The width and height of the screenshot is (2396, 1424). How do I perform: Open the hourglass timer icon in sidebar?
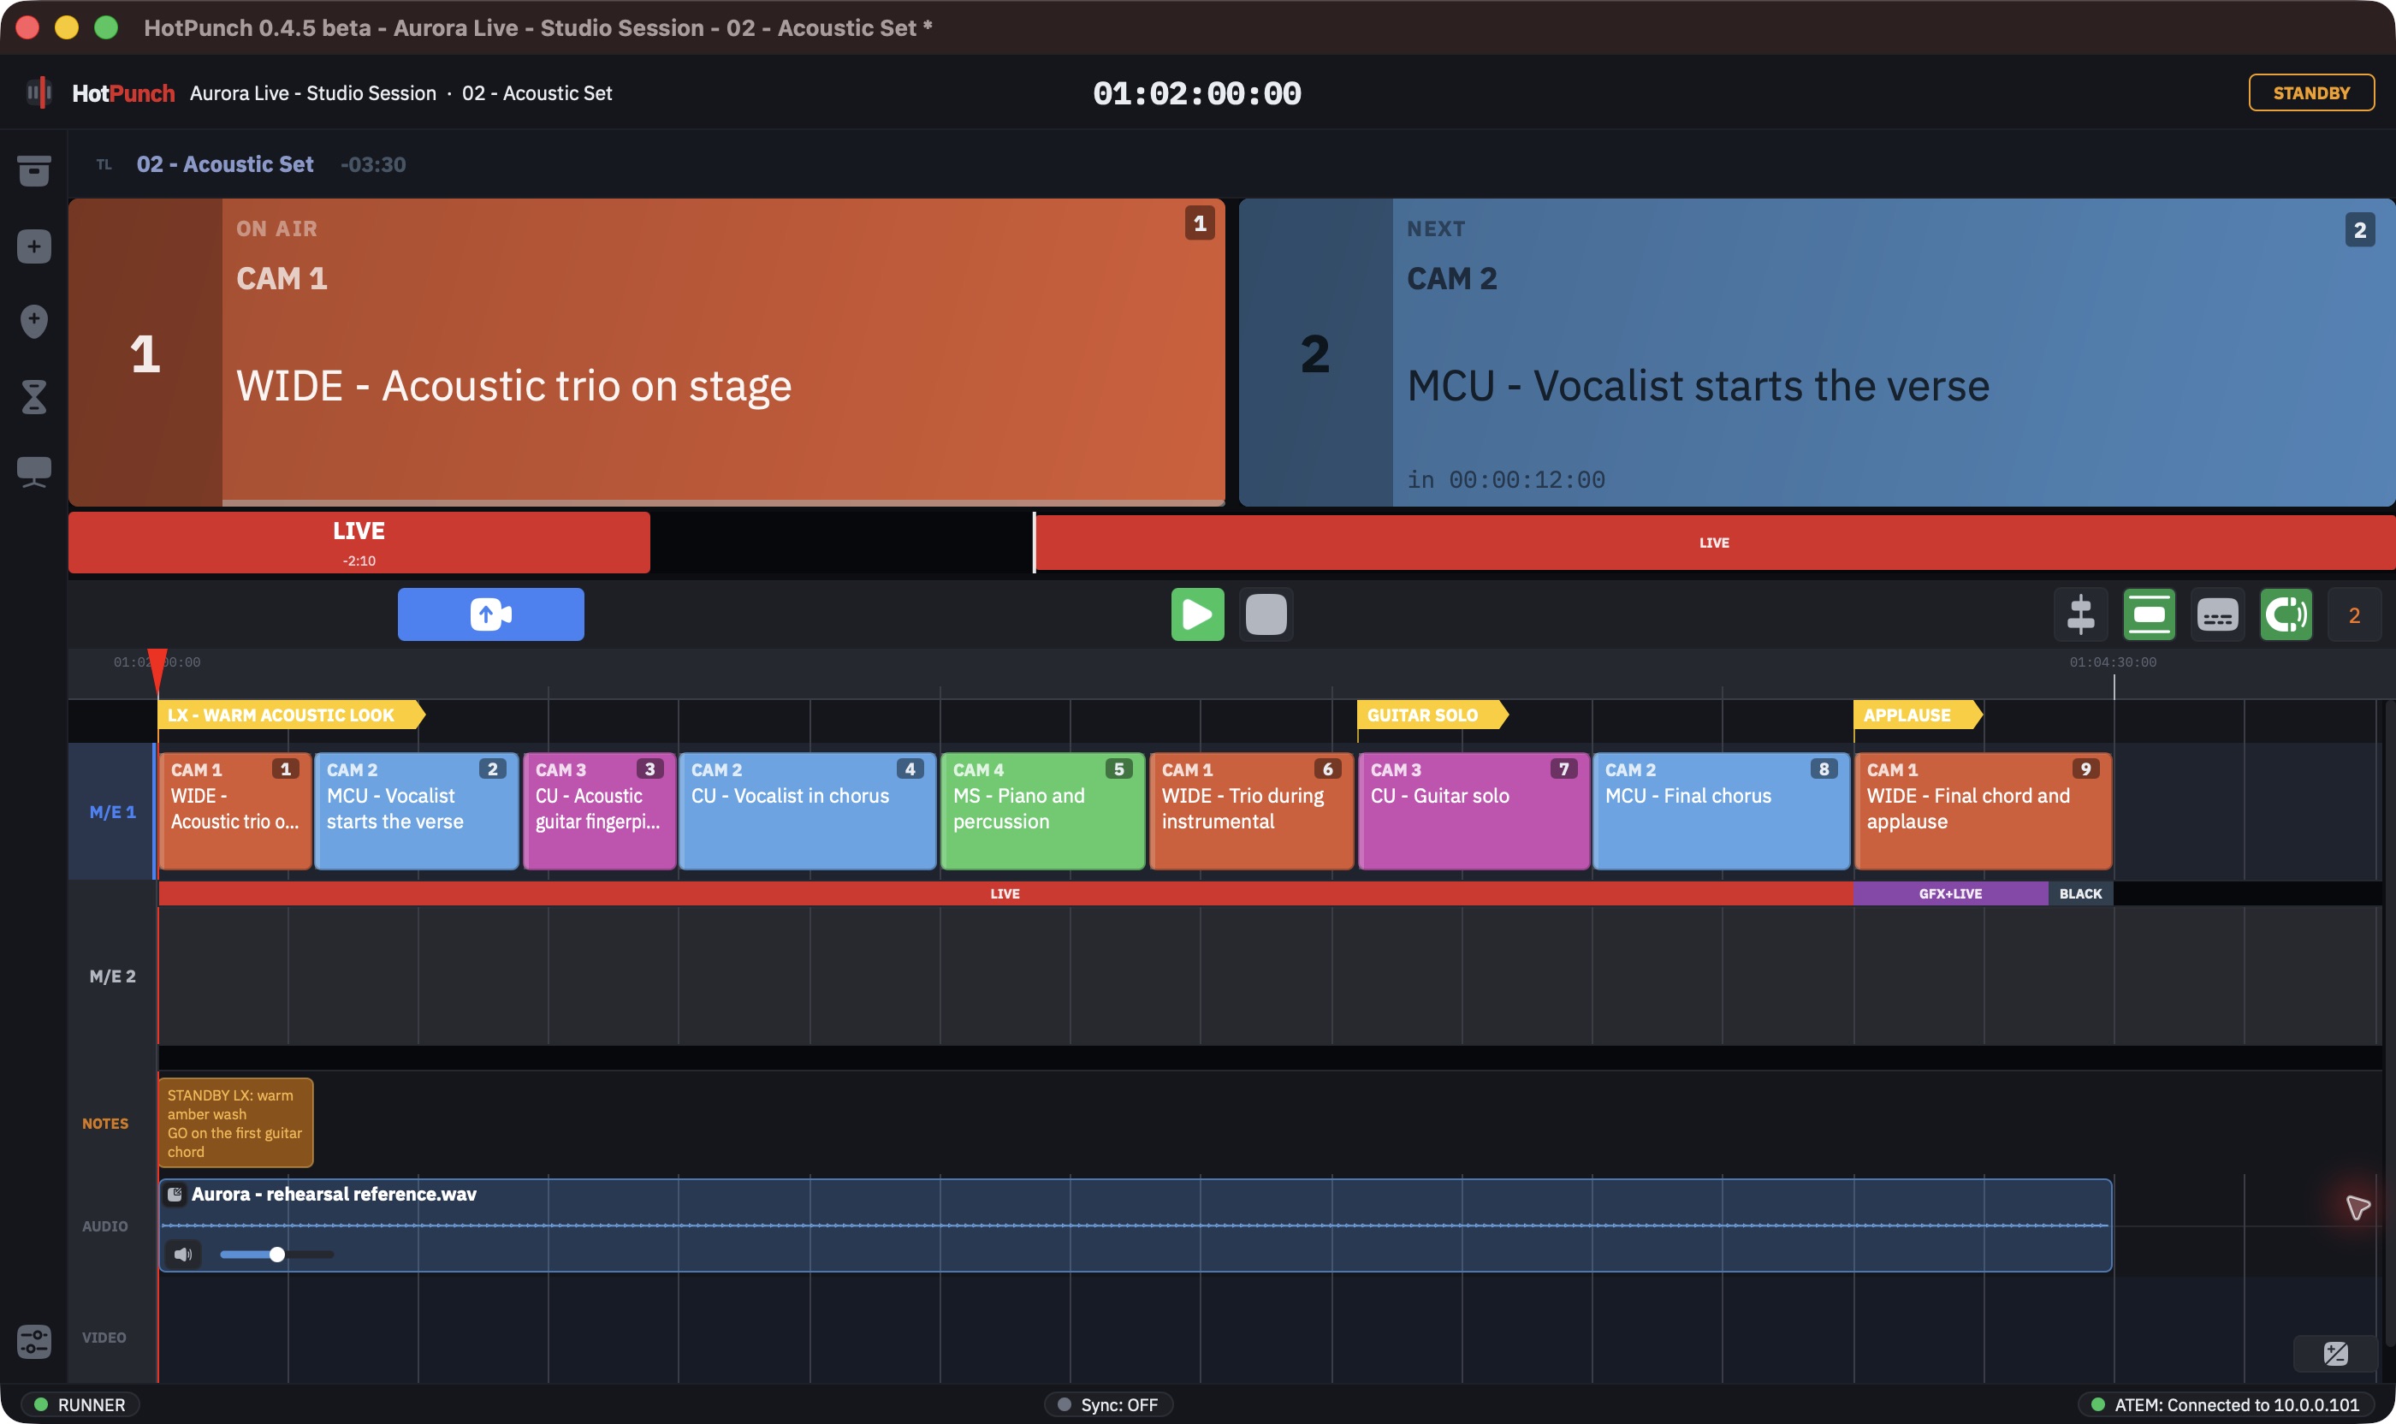(34, 395)
